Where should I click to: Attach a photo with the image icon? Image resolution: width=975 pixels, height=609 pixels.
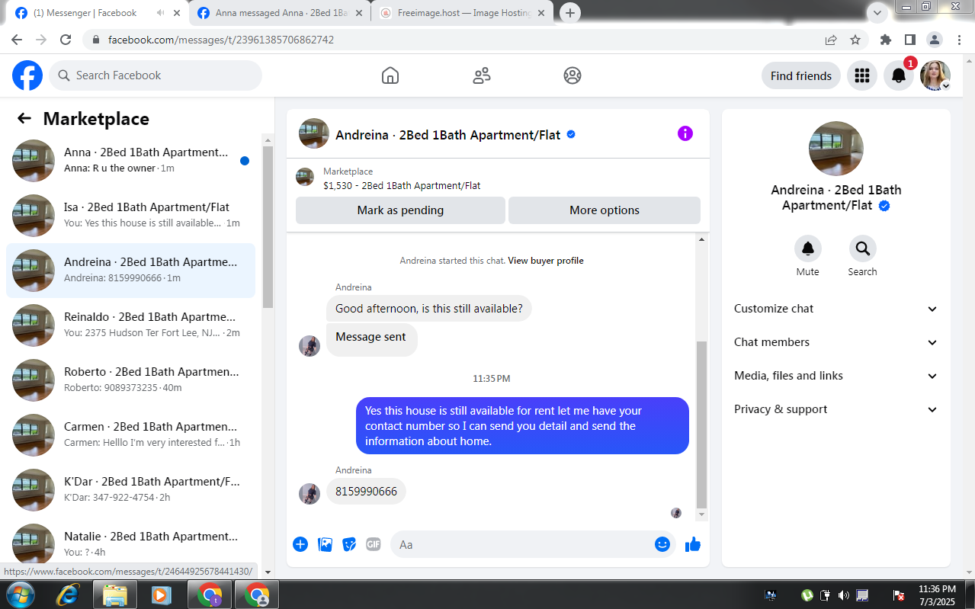[x=325, y=544]
